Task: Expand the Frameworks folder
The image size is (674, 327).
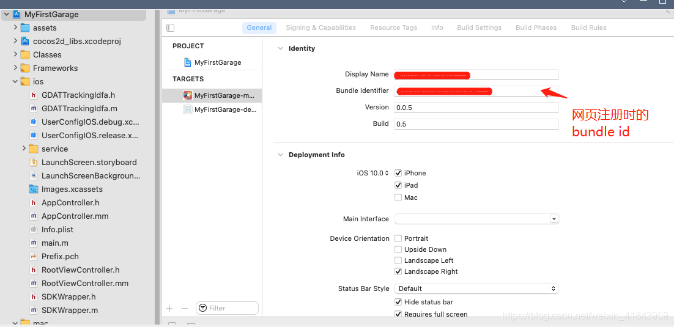Action: point(15,68)
